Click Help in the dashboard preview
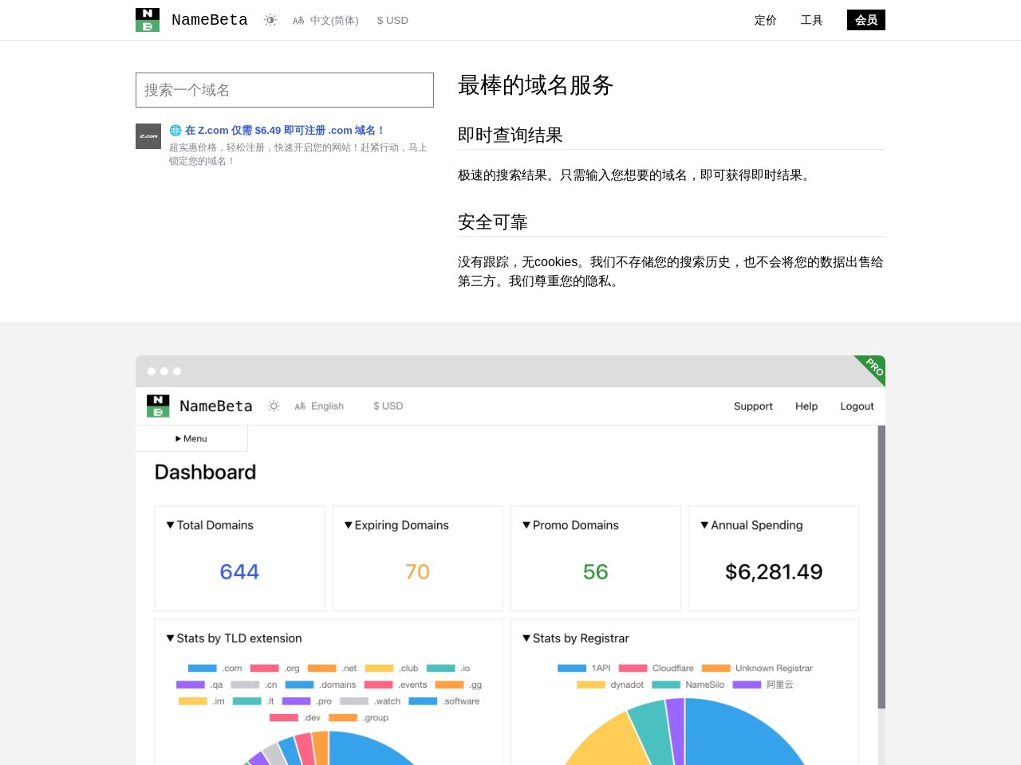1021x765 pixels. (x=806, y=406)
